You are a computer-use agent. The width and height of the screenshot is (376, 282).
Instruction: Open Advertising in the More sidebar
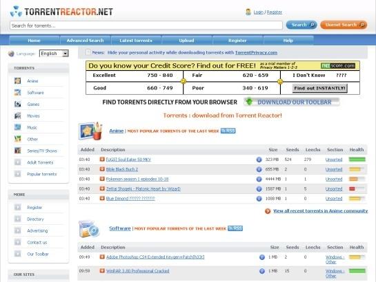point(37,230)
